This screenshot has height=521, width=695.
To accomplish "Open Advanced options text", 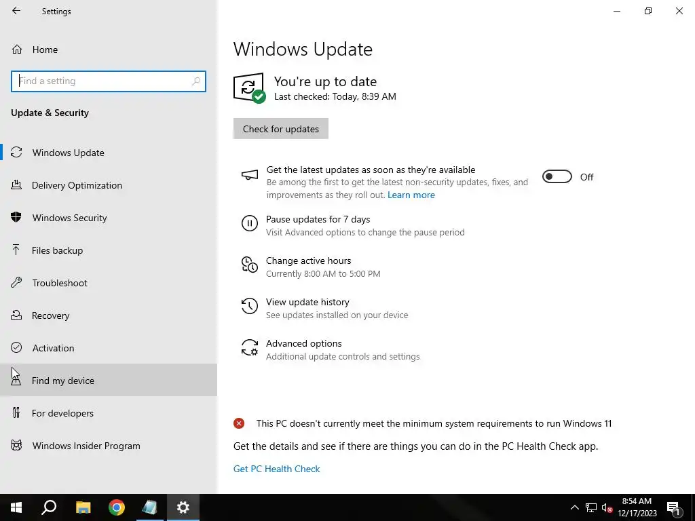I will (x=303, y=343).
